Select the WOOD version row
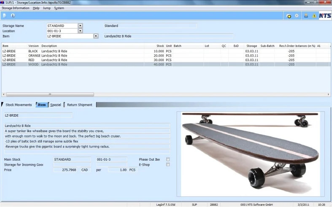Viewport: 332px width, 207px height. click(x=166, y=65)
